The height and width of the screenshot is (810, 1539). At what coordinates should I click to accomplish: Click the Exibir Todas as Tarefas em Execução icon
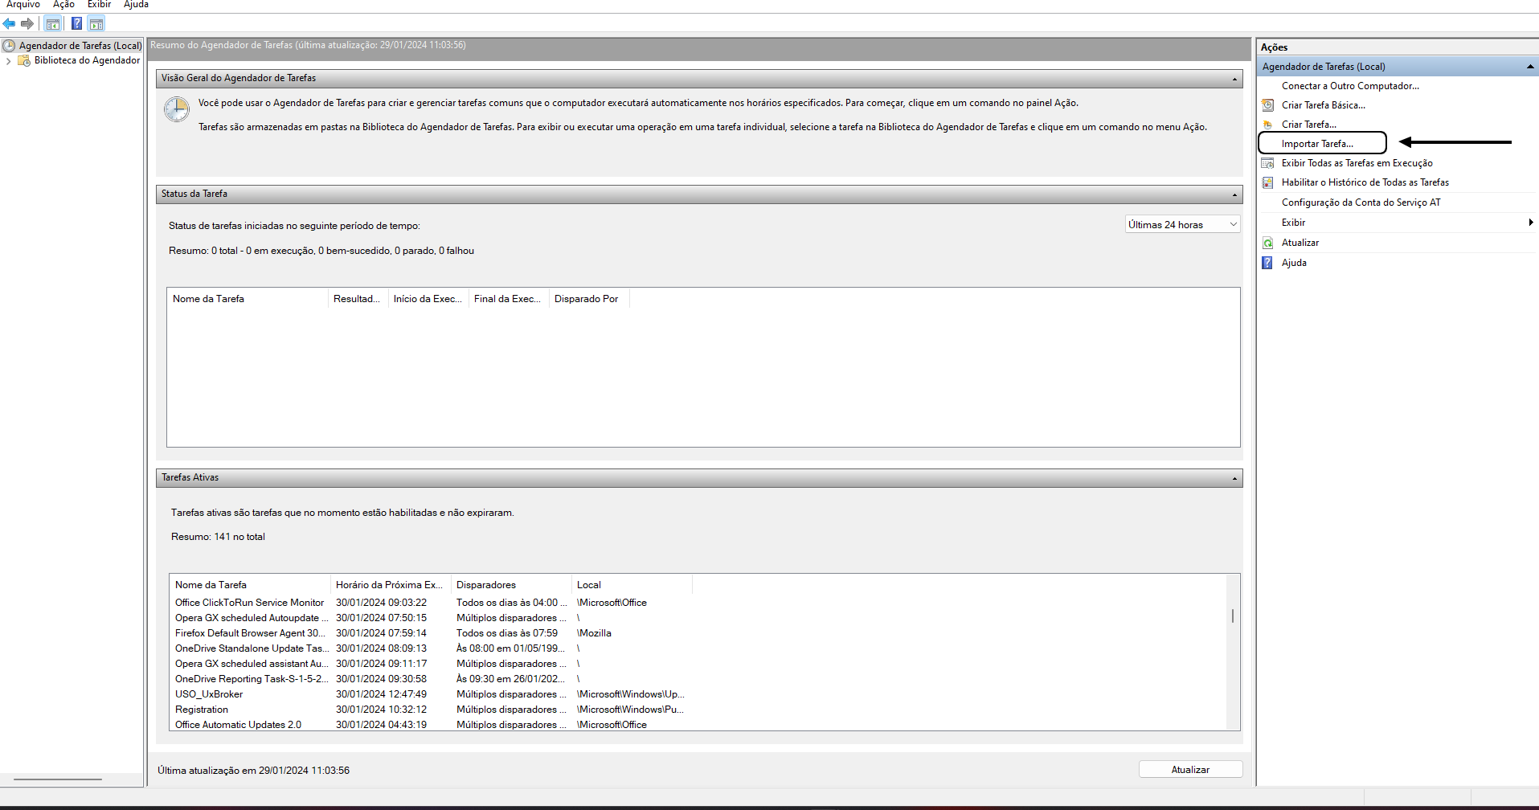tap(1268, 163)
